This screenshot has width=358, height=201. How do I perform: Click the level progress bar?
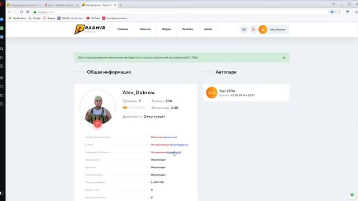tap(134, 108)
